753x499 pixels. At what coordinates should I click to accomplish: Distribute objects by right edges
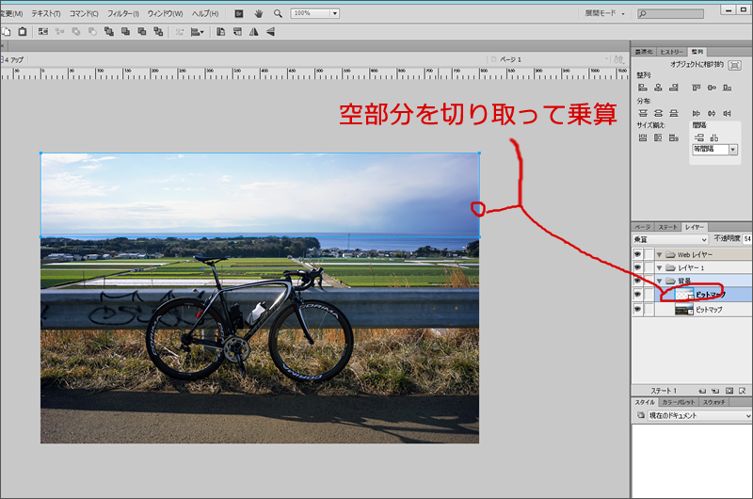[727, 113]
